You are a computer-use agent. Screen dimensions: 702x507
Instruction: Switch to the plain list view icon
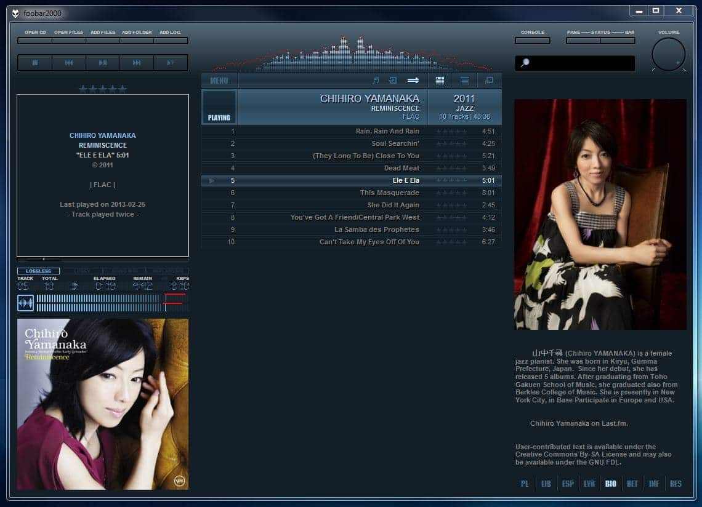465,81
